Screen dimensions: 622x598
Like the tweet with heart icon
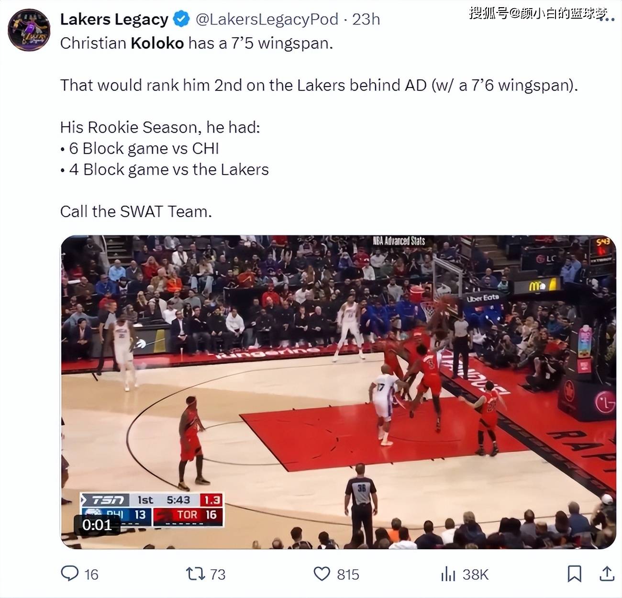(x=322, y=574)
